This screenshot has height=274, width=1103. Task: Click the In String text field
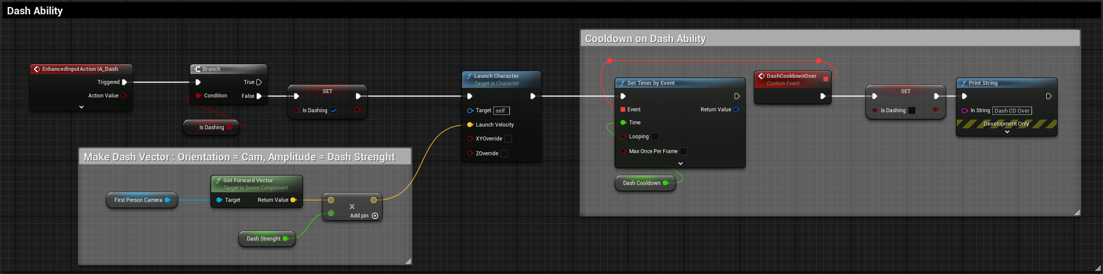pos(1012,111)
